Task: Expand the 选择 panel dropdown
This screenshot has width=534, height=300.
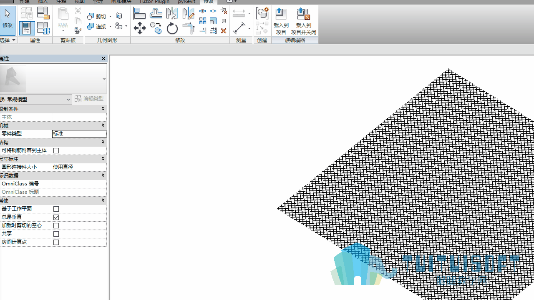Action: tap(14, 40)
